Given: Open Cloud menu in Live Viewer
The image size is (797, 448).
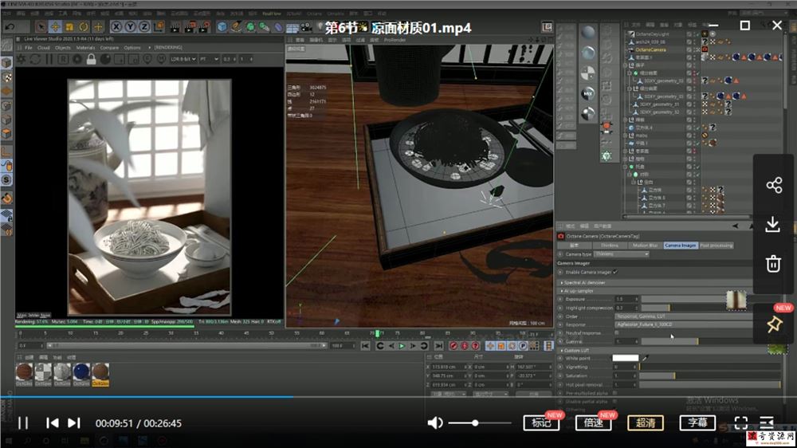Looking at the screenshot, I should pyautogui.click(x=44, y=48).
